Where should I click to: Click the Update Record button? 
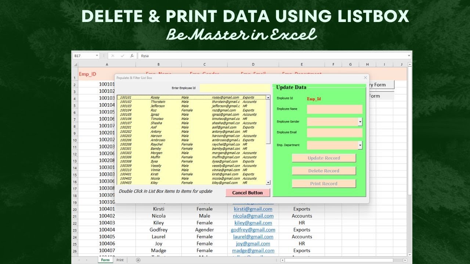(x=324, y=158)
